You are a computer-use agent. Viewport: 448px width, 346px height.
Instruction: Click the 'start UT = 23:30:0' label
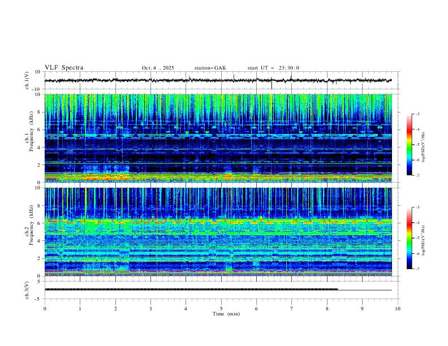tap(273, 68)
